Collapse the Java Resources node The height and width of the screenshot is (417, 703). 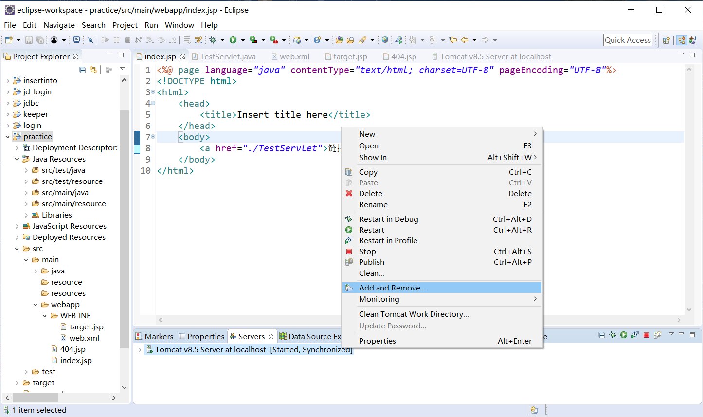click(17, 159)
